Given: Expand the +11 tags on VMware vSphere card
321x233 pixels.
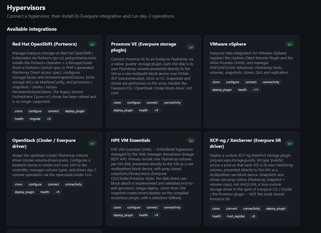Looking at the screenshot, I should pos(255,90).
